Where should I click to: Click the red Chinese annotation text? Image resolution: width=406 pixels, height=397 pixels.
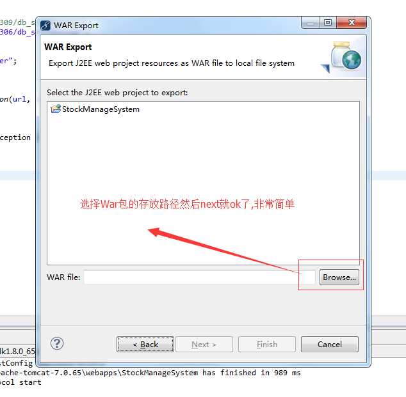pos(187,204)
